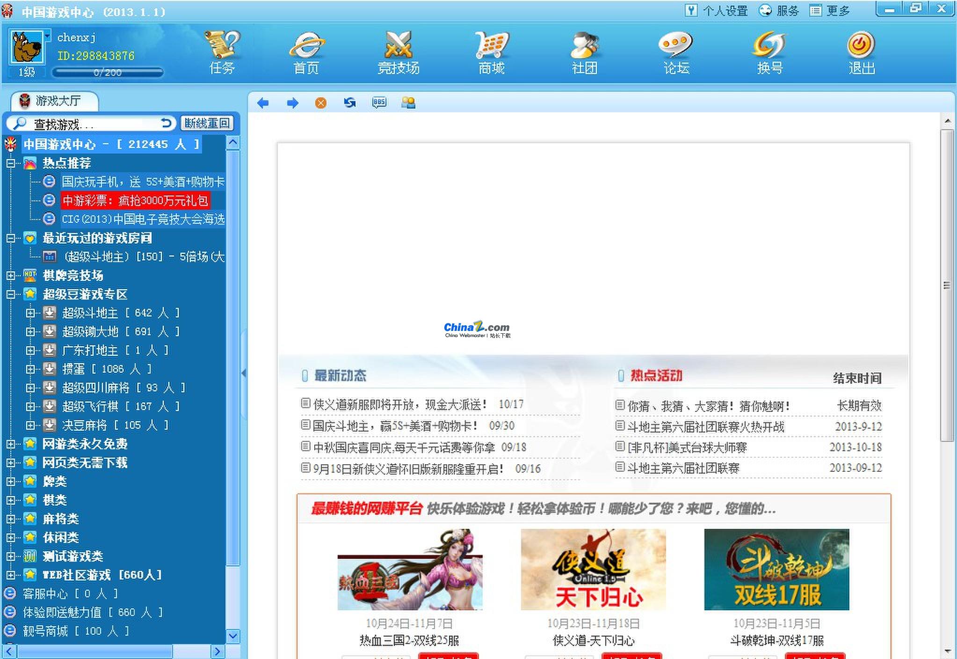Click the 0/200 experience progress bar
Screen dimensions: 957x659
pos(108,73)
